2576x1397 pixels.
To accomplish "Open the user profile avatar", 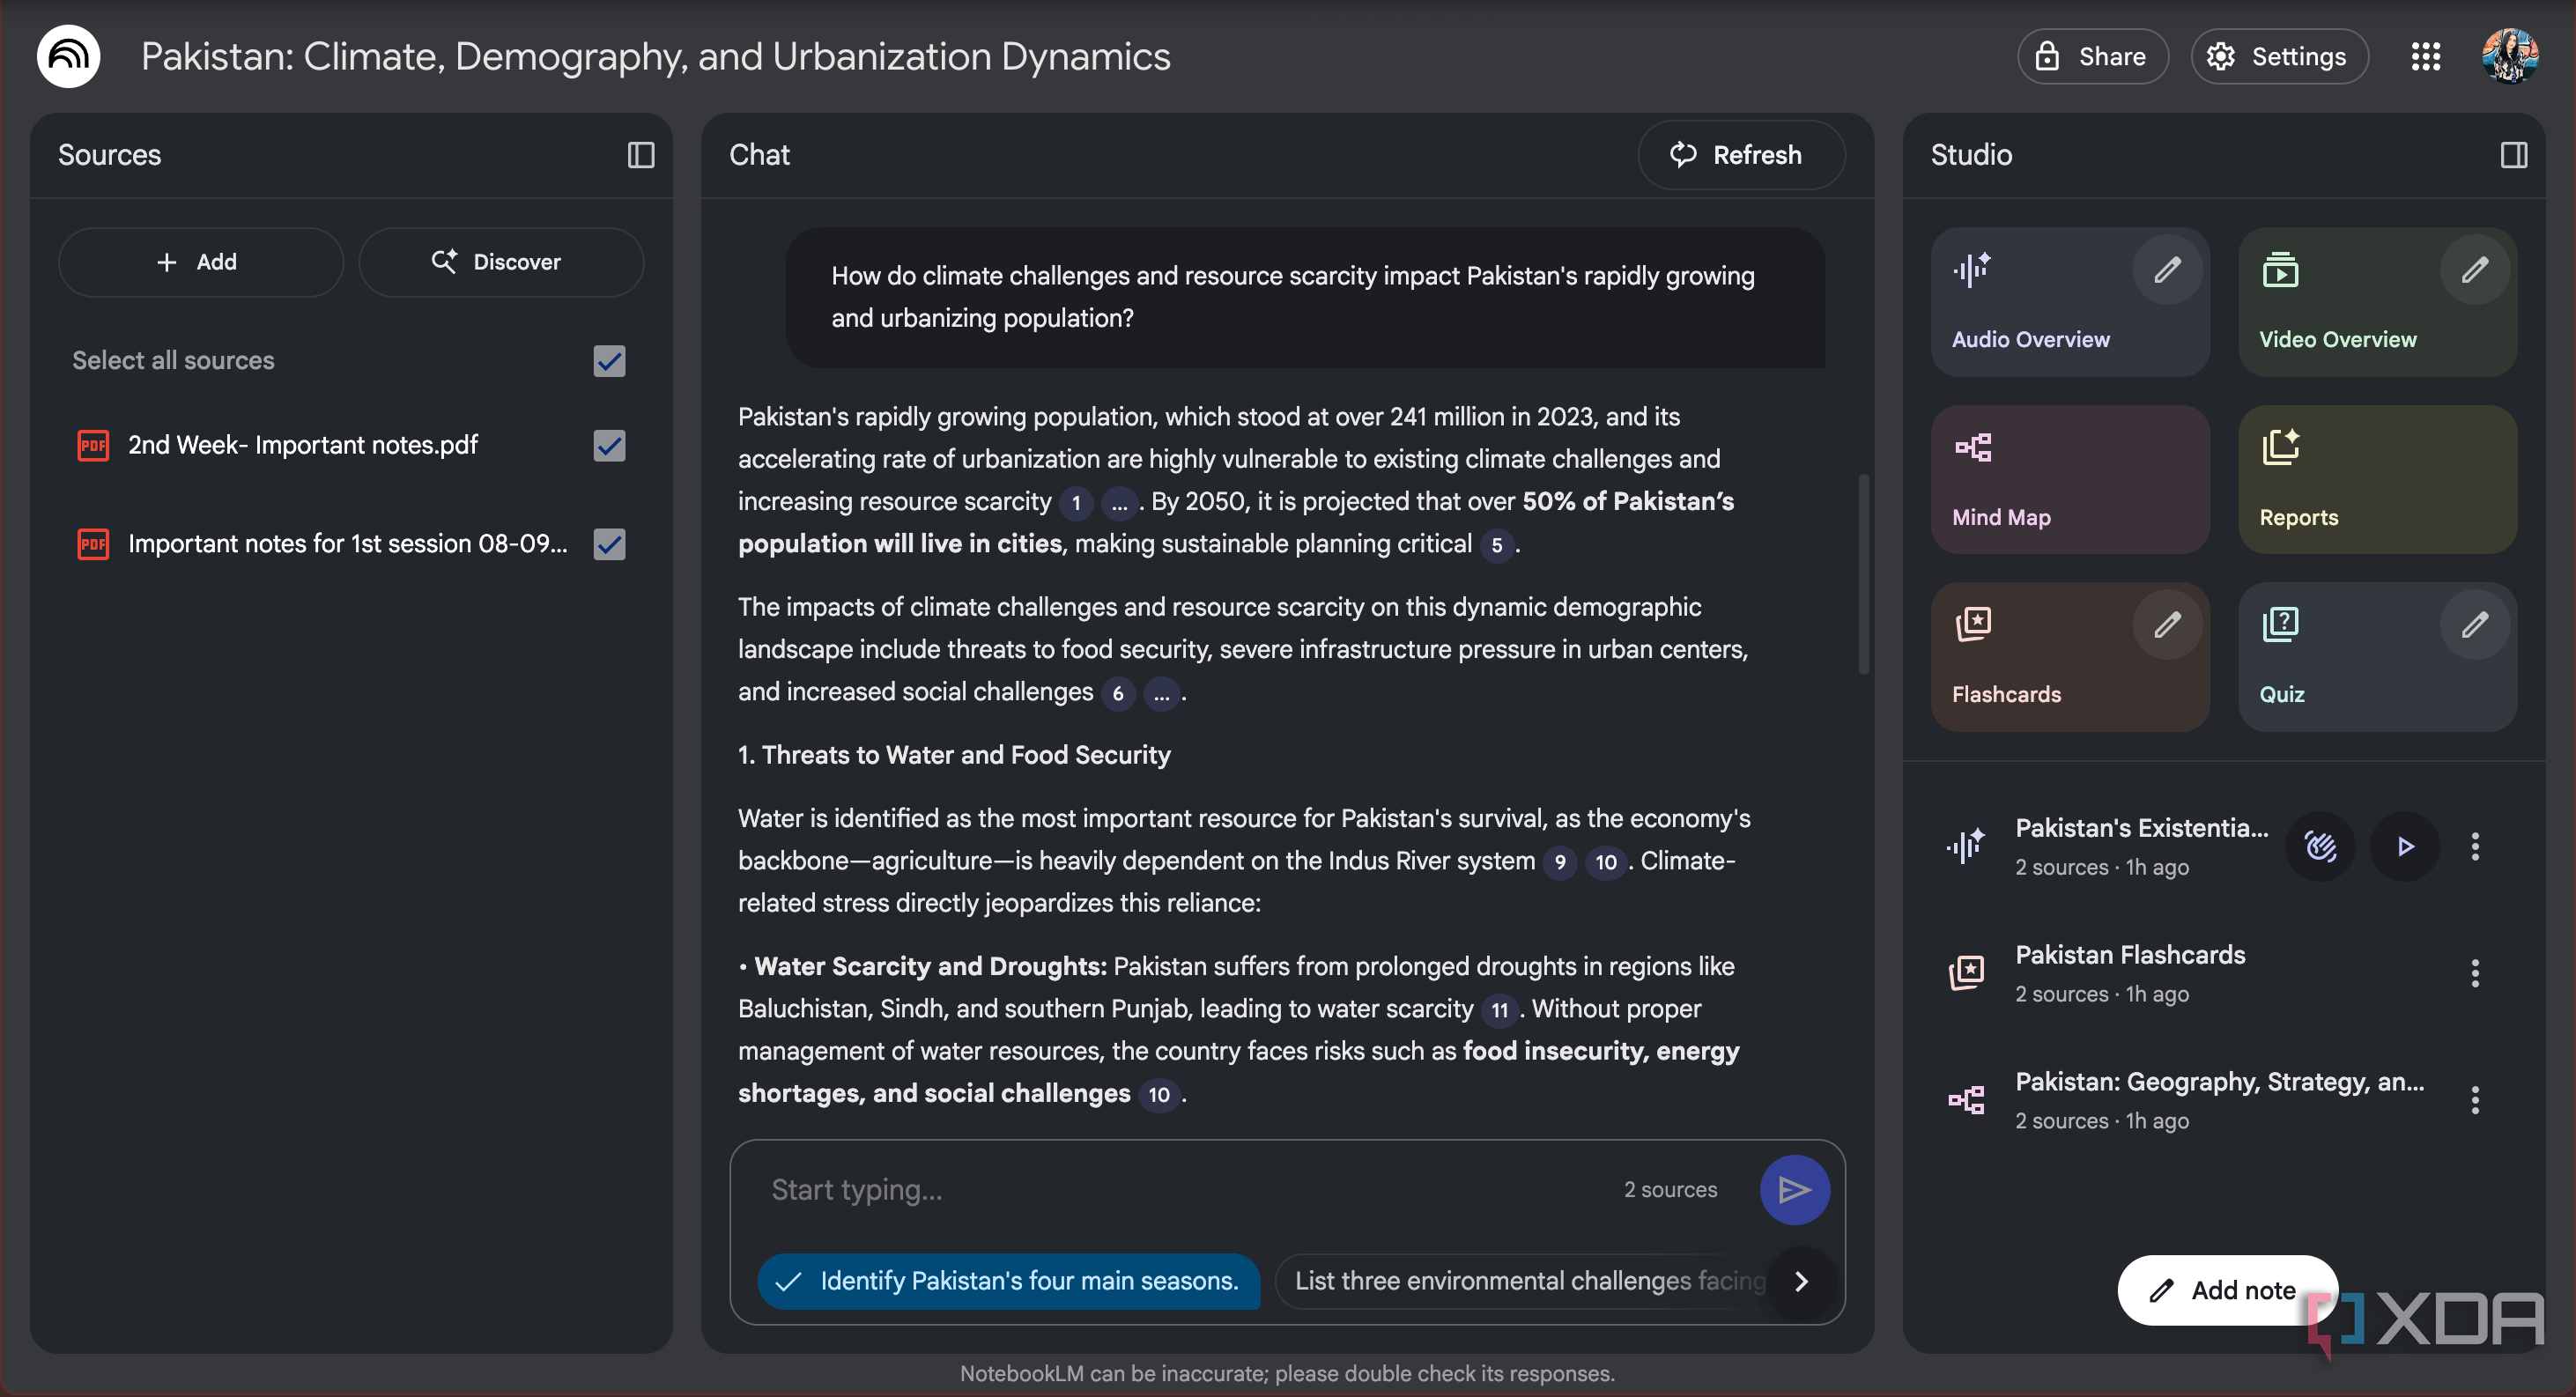I will tap(2509, 56).
